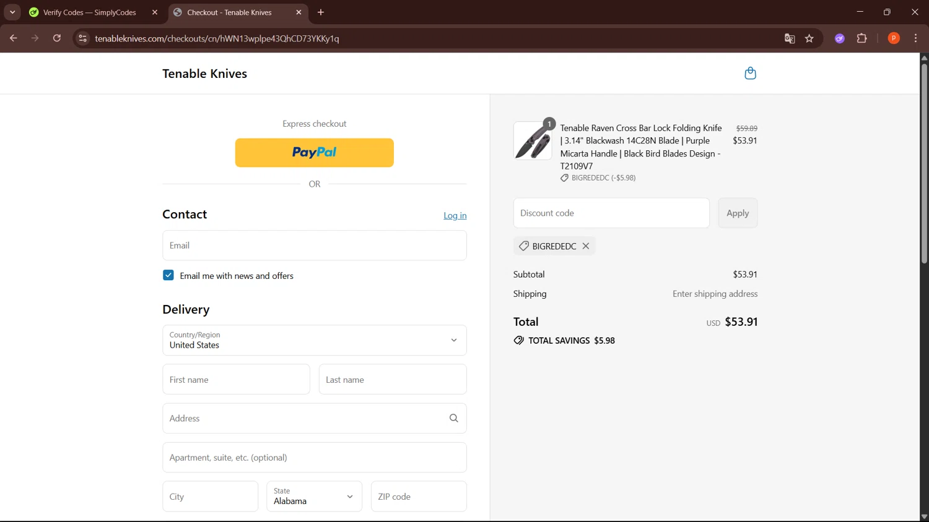The width and height of the screenshot is (929, 522).
Task: Pay with the PayPal express button
Action: tap(315, 153)
